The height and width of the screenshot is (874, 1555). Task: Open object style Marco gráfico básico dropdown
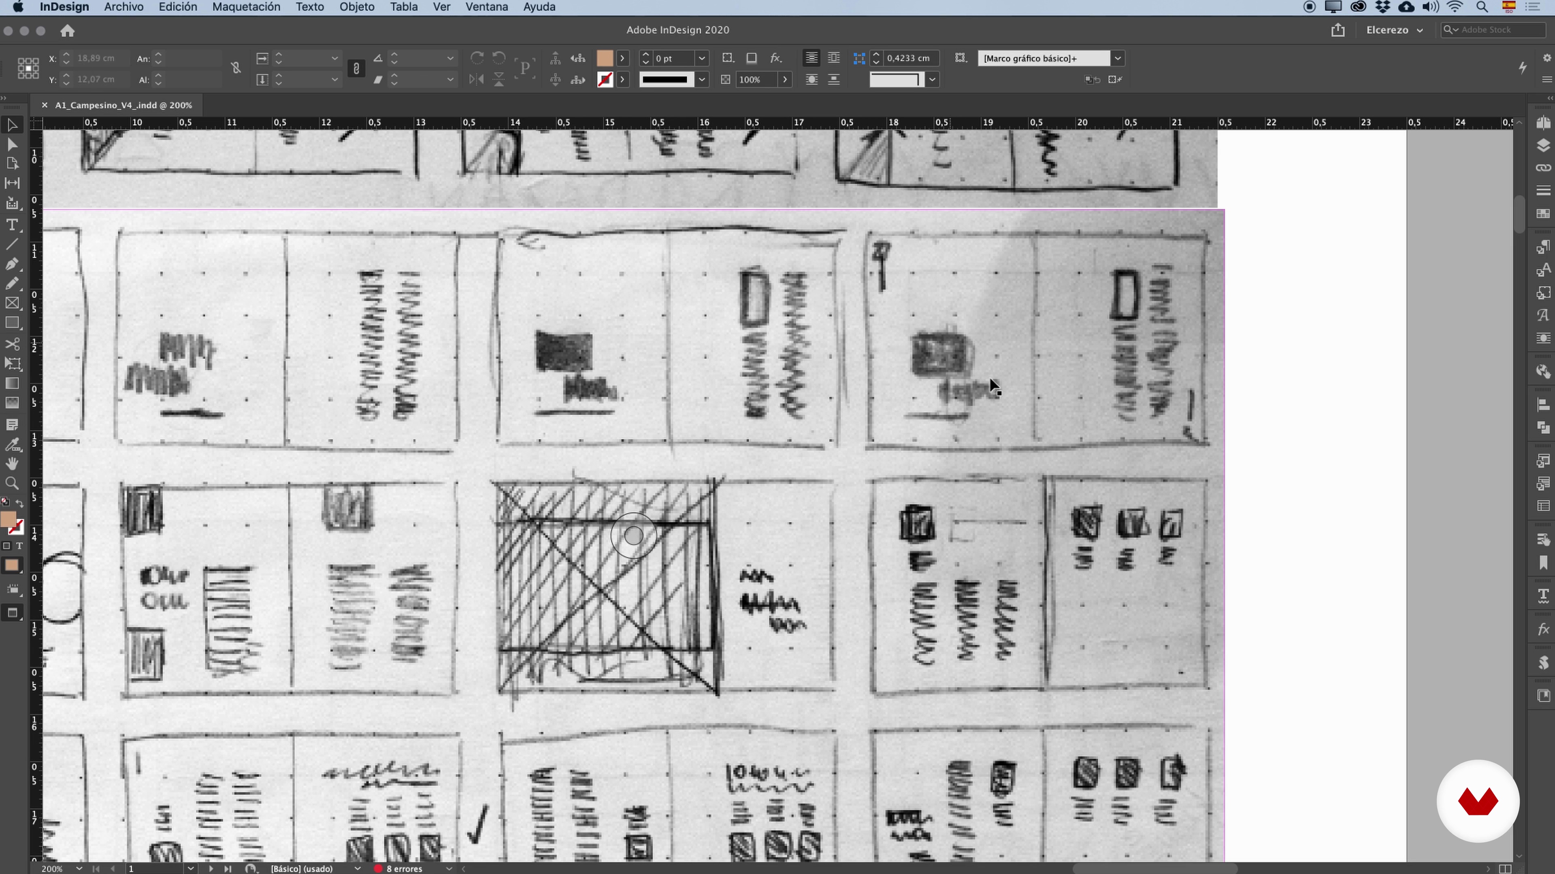click(1118, 59)
